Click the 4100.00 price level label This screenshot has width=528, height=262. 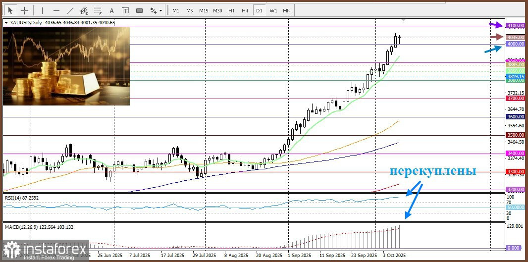point(515,25)
